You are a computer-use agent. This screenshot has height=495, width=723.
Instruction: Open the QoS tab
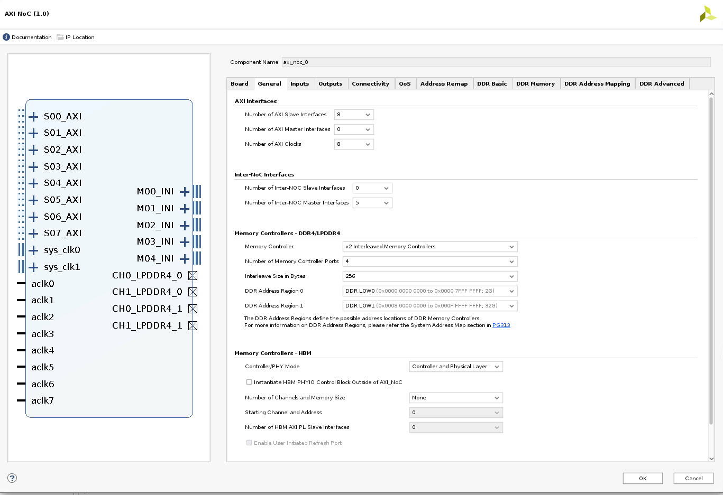405,84
